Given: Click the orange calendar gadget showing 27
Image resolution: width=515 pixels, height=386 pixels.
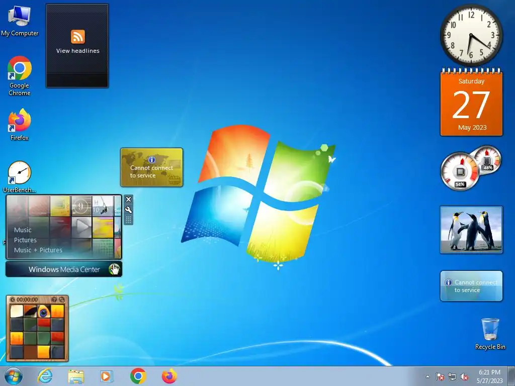Looking at the screenshot, I should [x=471, y=103].
